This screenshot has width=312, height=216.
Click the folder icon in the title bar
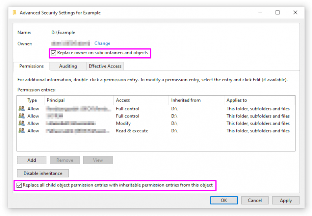pyautogui.click(x=15, y=13)
